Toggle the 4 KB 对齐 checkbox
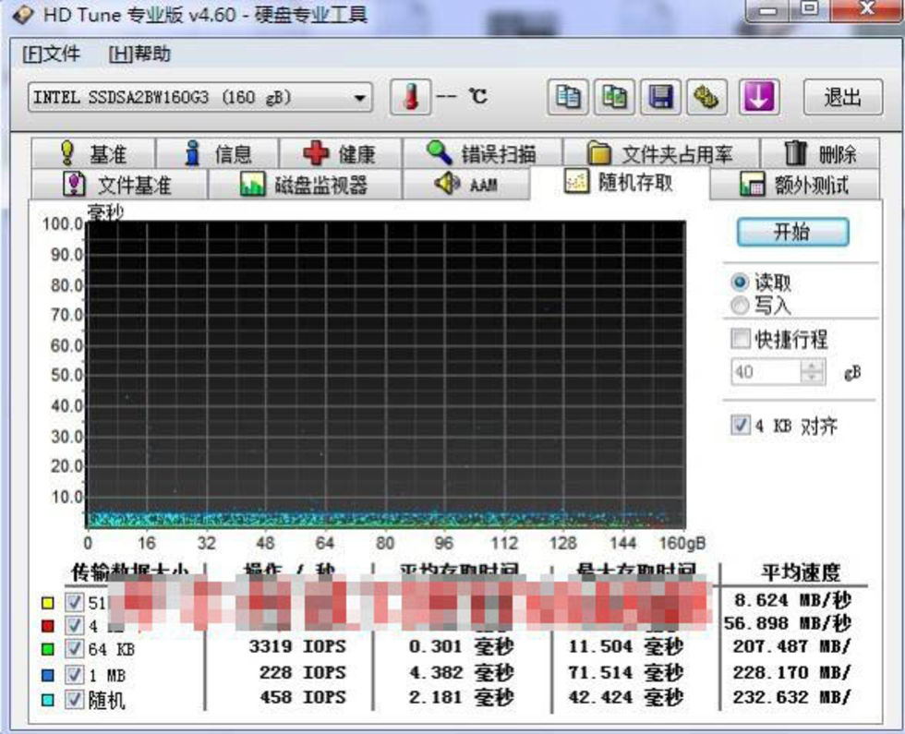The height and width of the screenshot is (734, 905). coord(741,426)
